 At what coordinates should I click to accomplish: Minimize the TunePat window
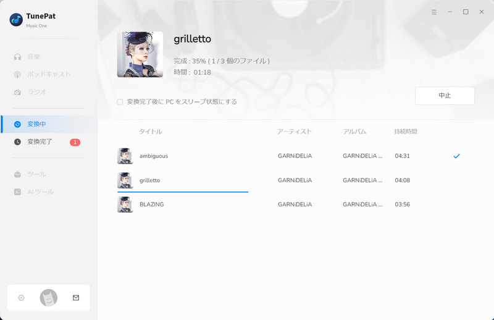coord(450,12)
